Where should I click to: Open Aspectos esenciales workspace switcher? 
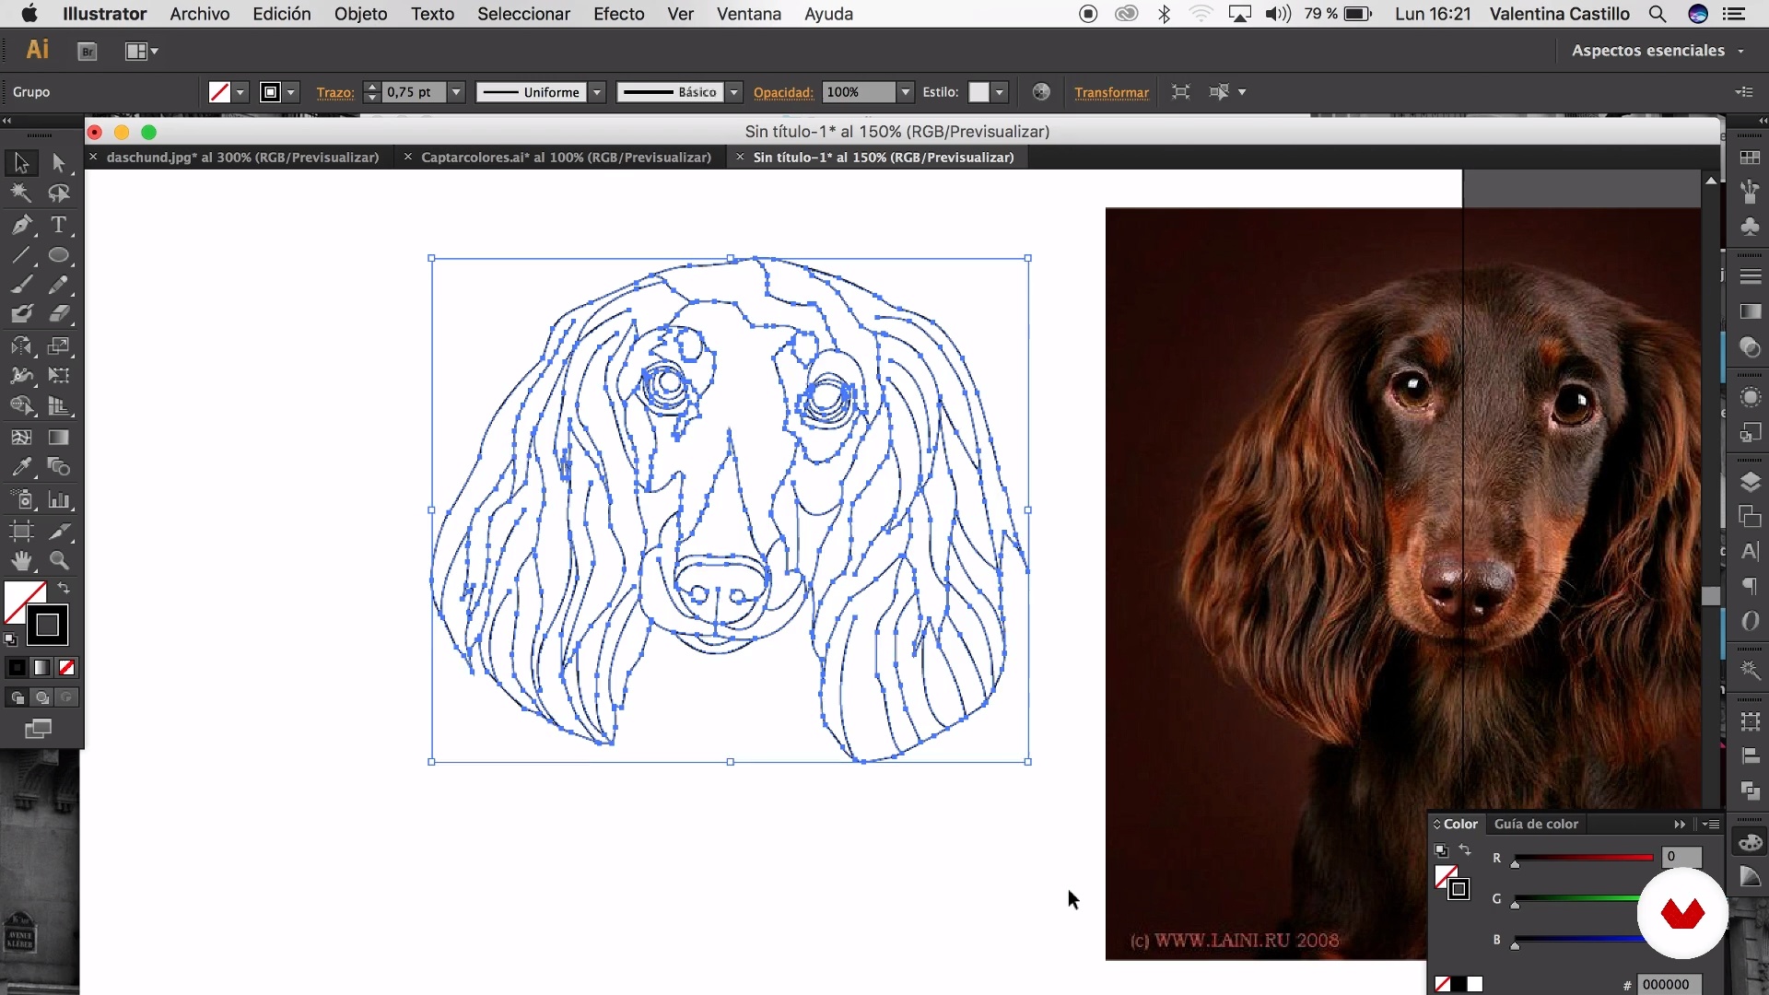(1658, 51)
